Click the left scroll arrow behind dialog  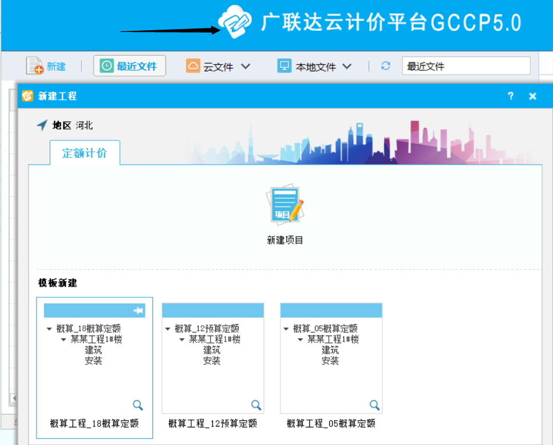pyautogui.click(x=14, y=398)
